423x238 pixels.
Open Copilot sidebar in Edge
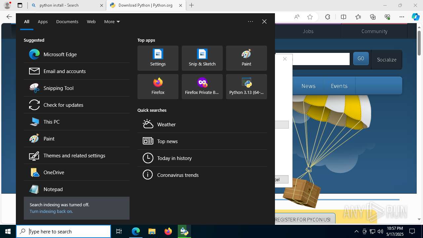[415, 17]
